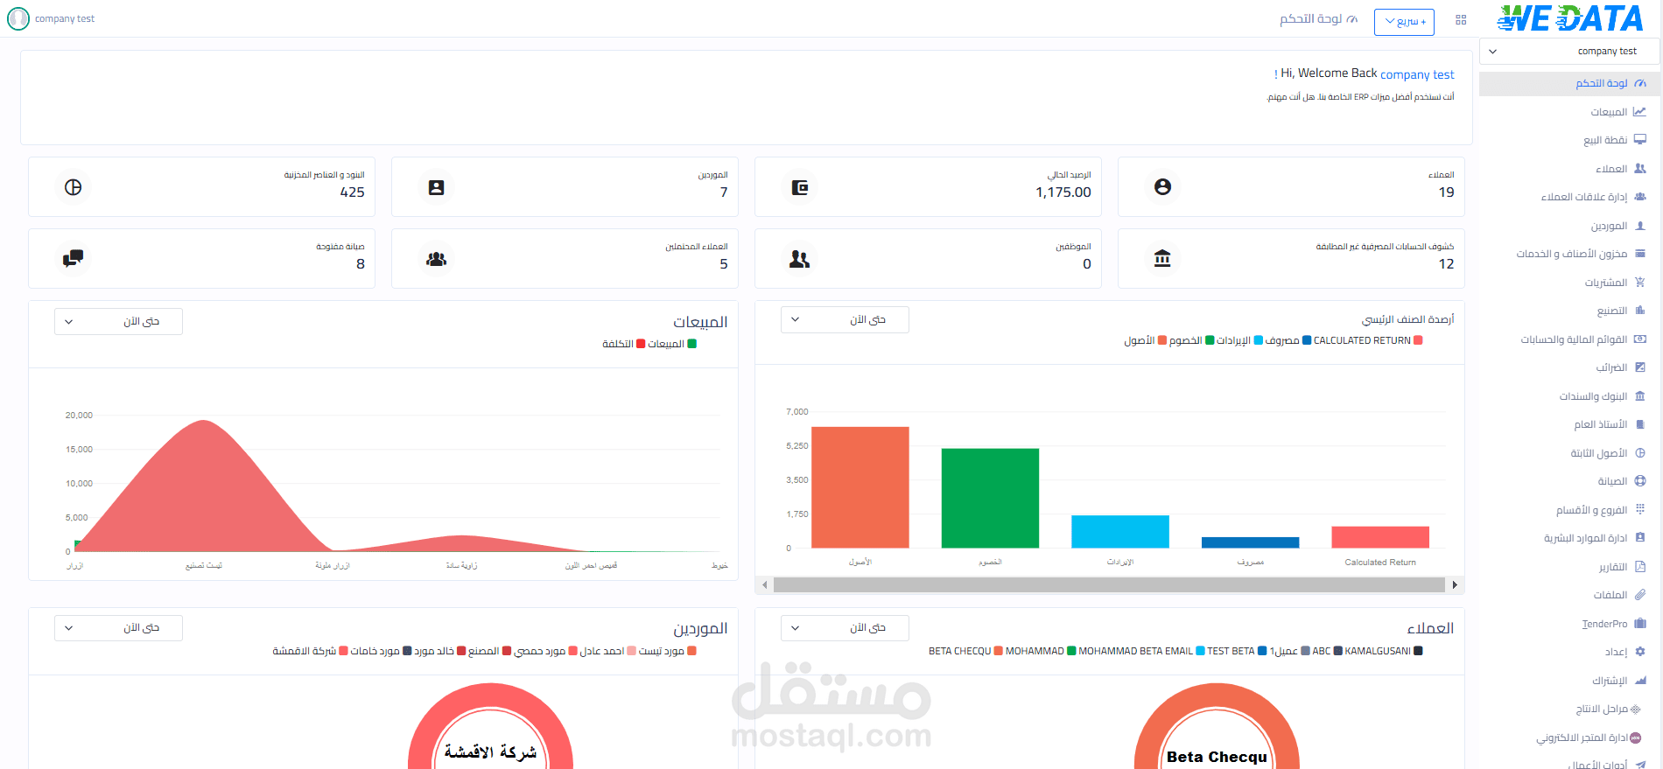1663x769 pixels.
Task: Click the bank icon on كشوف الحسابات card
Action: click(x=1162, y=259)
